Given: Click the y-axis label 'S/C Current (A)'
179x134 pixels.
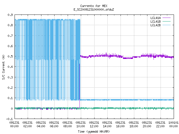Looking at the screenshot, I should pos(3,67).
